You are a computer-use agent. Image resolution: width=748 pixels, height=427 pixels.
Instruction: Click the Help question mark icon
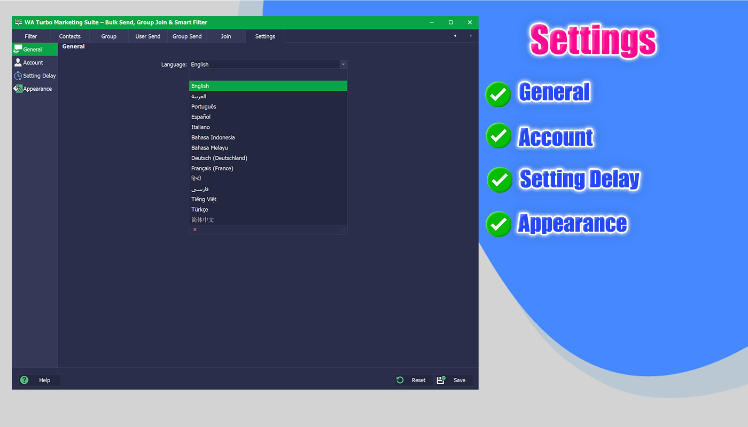tap(24, 380)
